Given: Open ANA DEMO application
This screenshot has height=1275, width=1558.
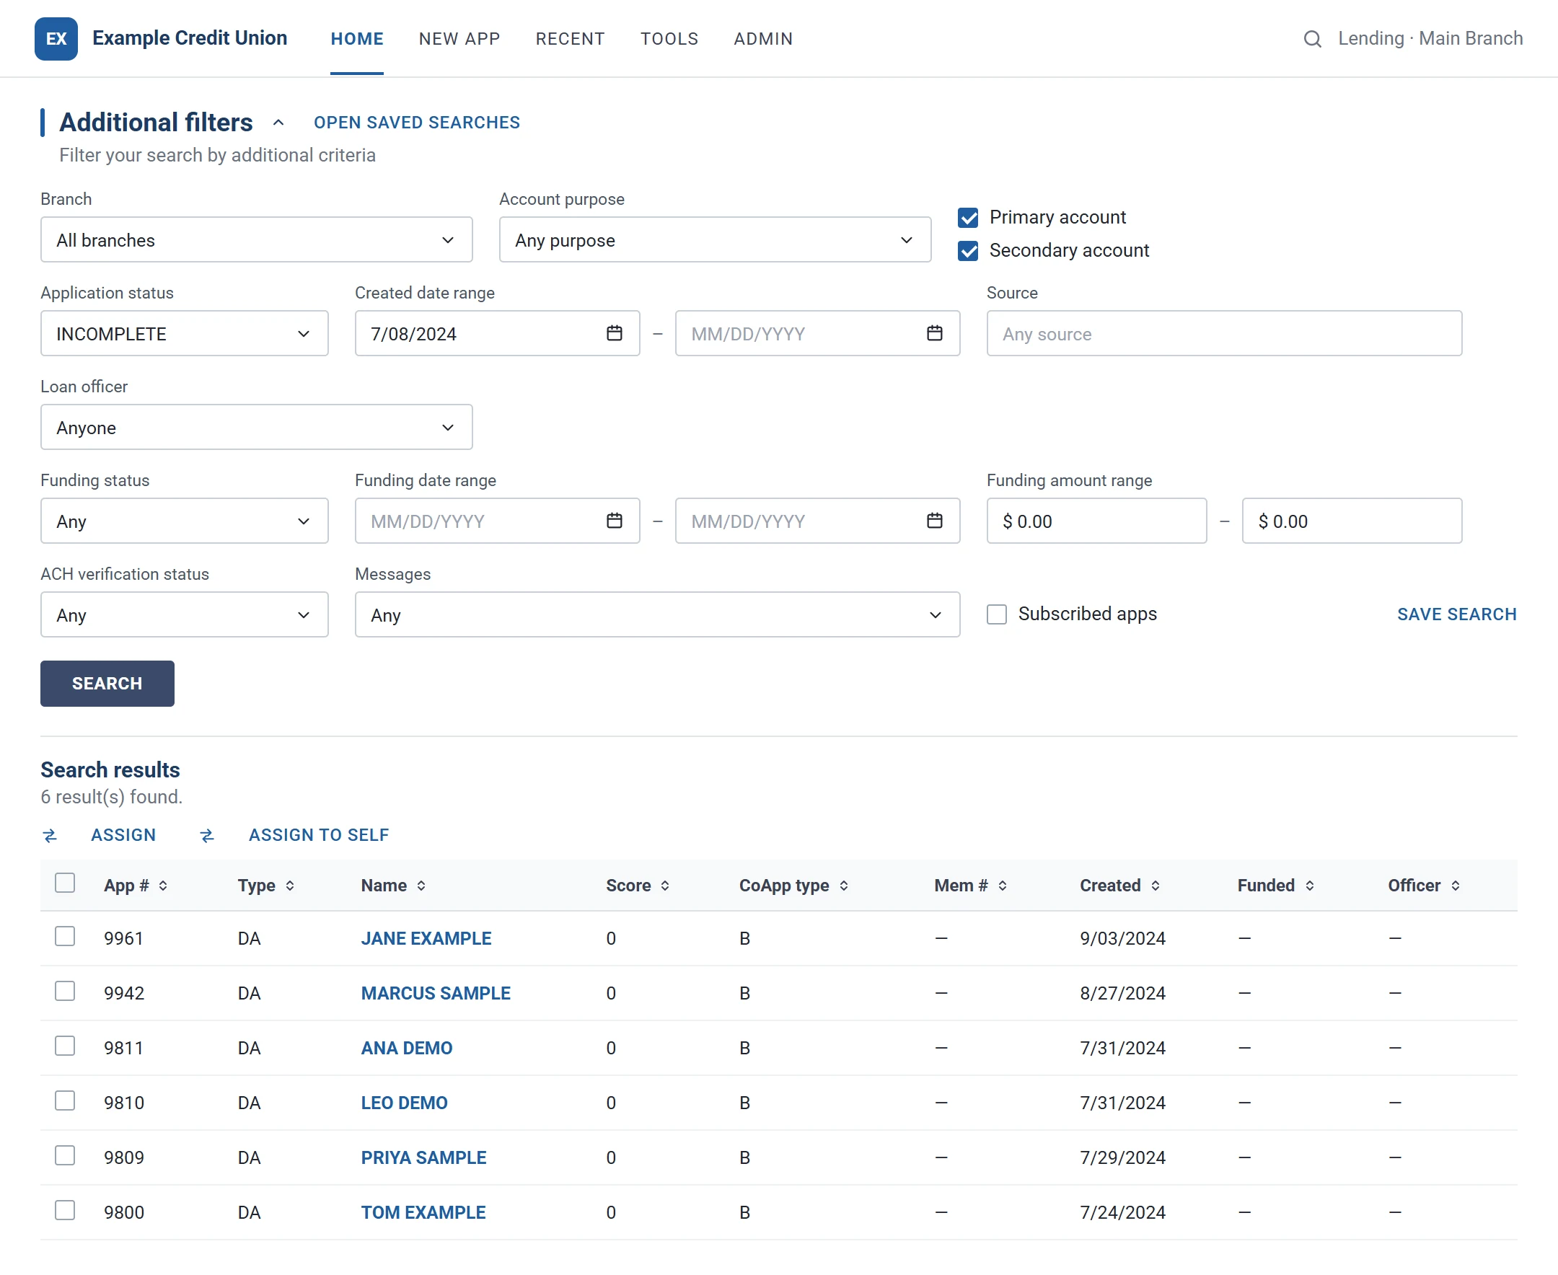Looking at the screenshot, I should (406, 1048).
